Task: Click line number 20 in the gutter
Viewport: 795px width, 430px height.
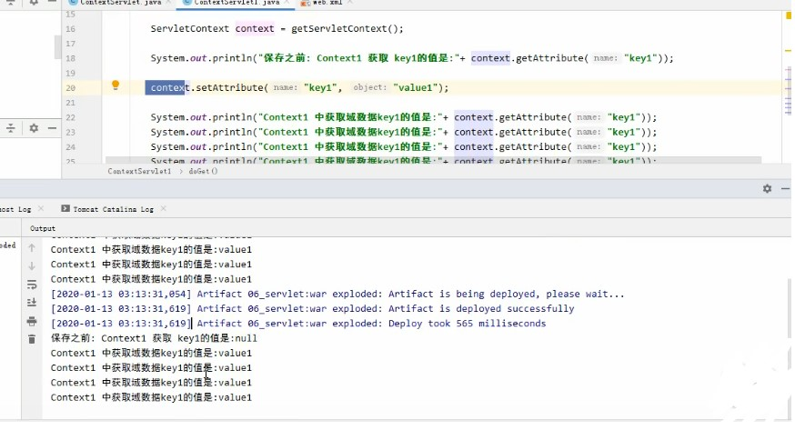Action: pyautogui.click(x=70, y=88)
